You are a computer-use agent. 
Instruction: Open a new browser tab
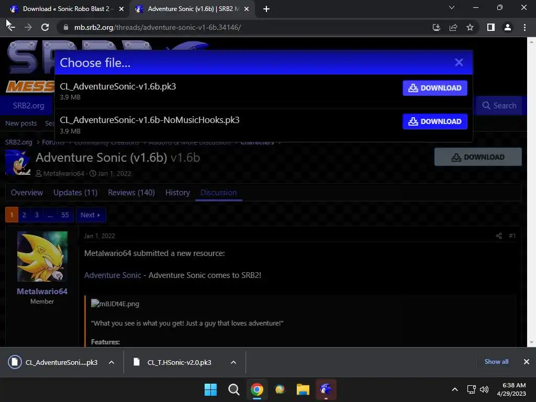pyautogui.click(x=266, y=9)
